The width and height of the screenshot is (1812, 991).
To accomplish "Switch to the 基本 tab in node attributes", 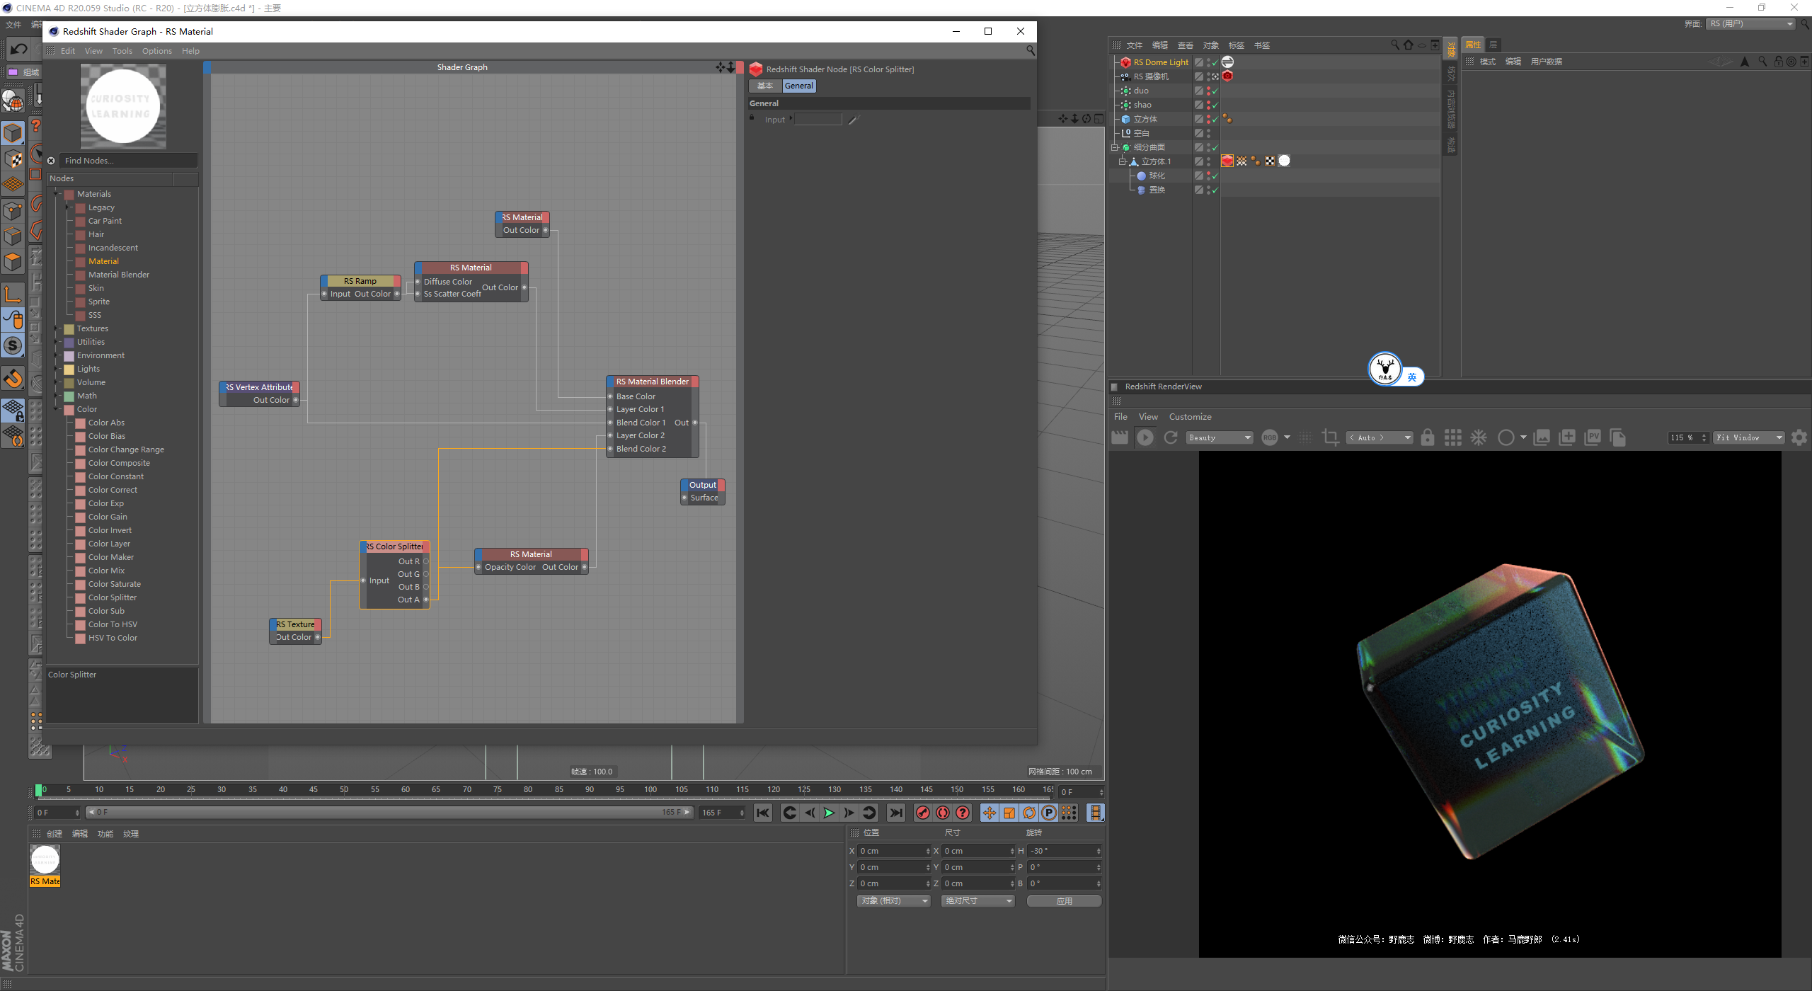I will click(x=765, y=86).
